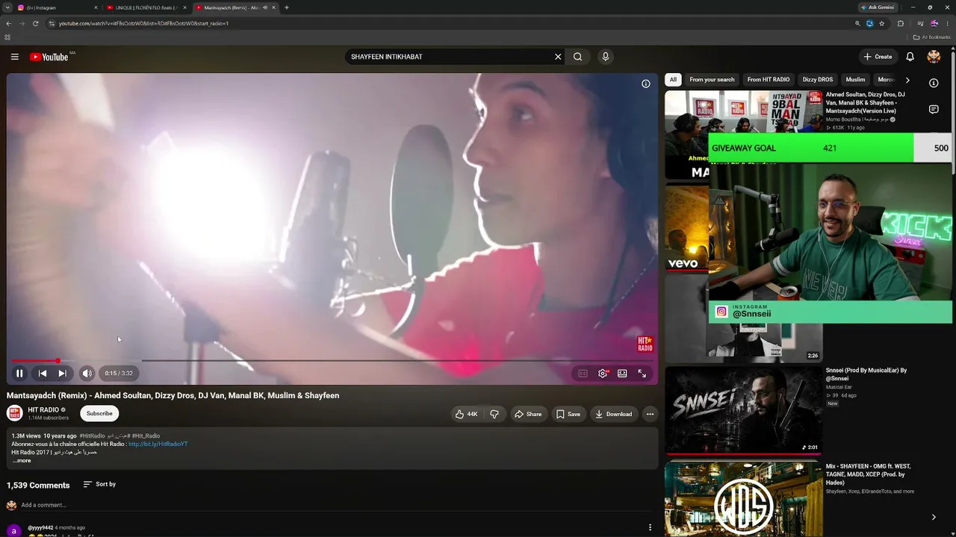Close the Mantsayadch (Remix) browser tab
This screenshot has height=537, width=956.
[274, 7]
